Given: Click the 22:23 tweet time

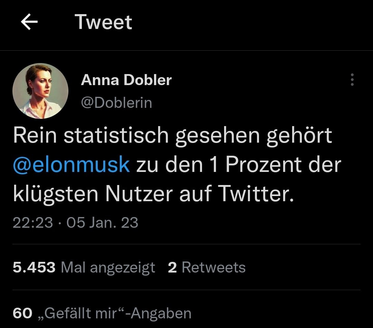Looking at the screenshot, I should pyautogui.click(x=33, y=223).
